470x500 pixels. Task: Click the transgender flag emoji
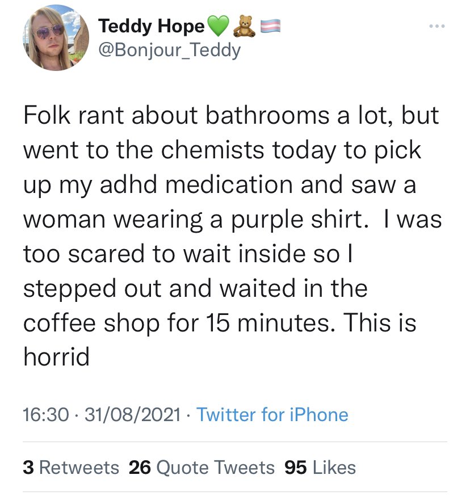coord(268,26)
